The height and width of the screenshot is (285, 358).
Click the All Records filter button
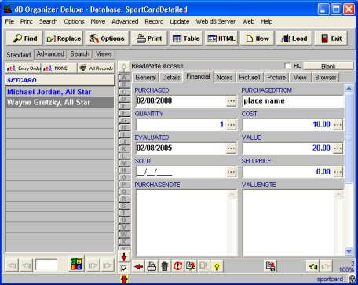coord(97,68)
